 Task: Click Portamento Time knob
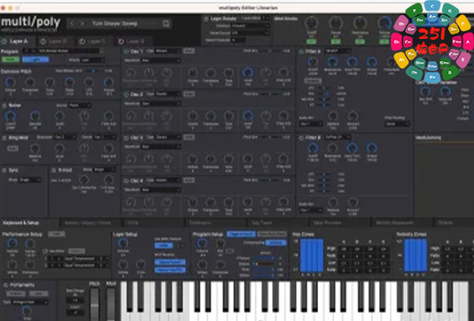[27, 311]
